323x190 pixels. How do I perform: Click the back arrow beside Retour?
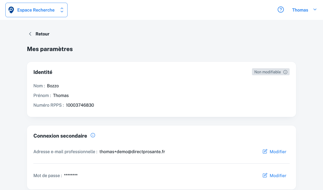point(30,34)
